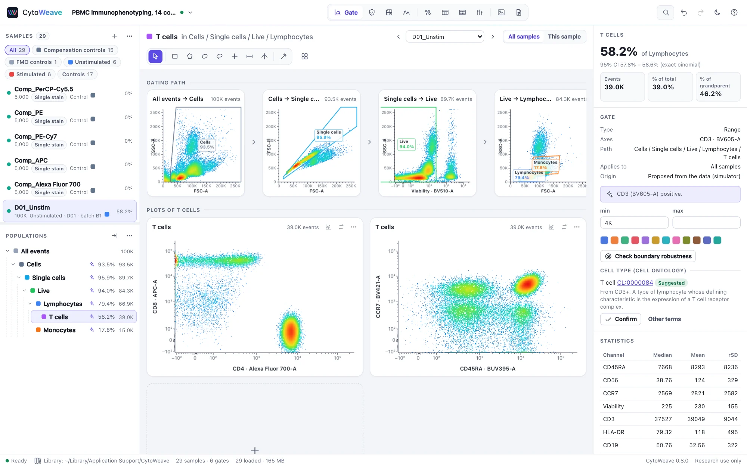The height and width of the screenshot is (467, 747).
Task: Filter samples by All 29
Action: pyautogui.click(x=17, y=50)
